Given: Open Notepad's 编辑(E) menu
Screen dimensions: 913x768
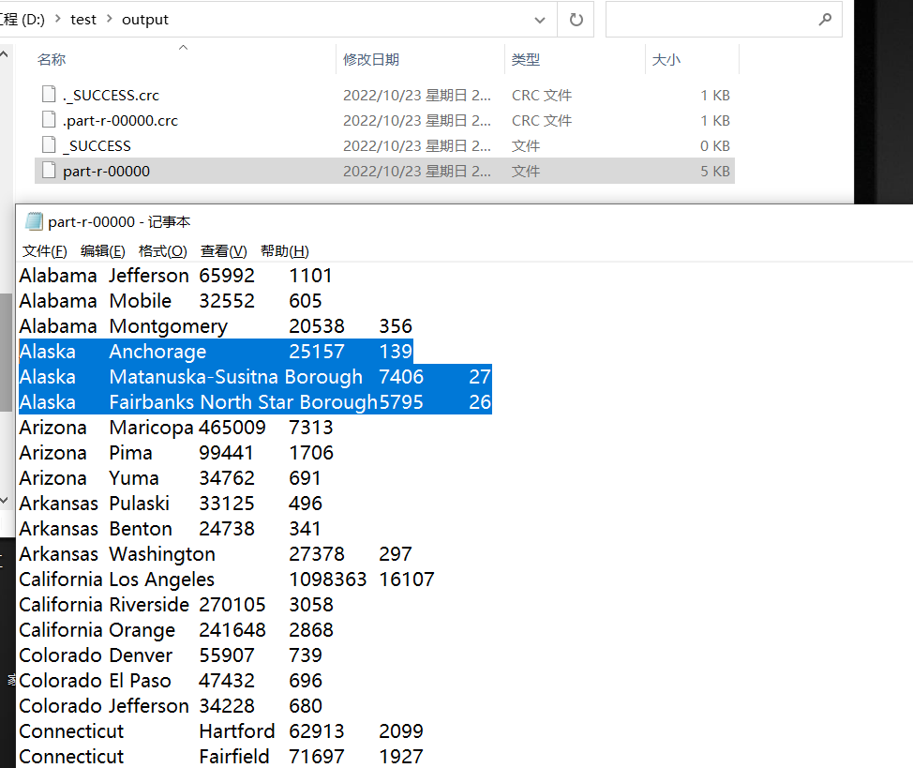Looking at the screenshot, I should pos(102,251).
